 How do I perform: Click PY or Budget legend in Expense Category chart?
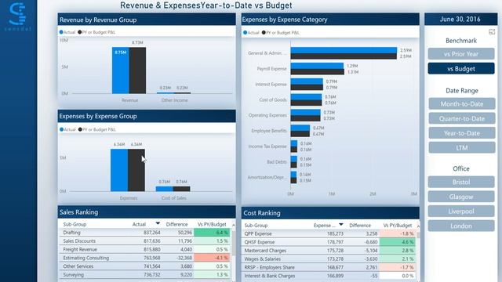pyautogui.click(x=281, y=33)
